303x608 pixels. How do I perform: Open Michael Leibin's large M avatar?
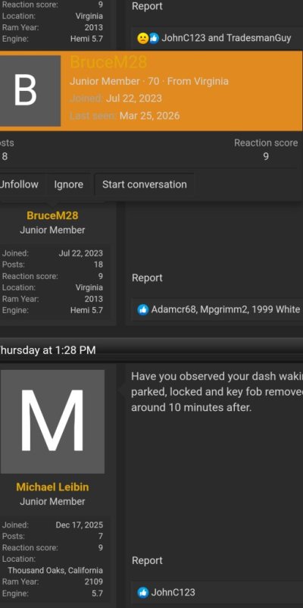pyautogui.click(x=52, y=422)
